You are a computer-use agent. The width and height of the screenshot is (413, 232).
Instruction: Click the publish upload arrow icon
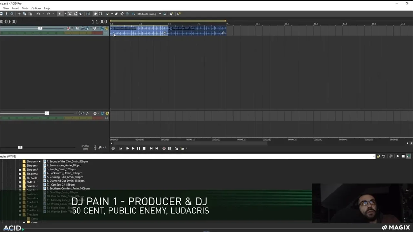coord(6,14)
